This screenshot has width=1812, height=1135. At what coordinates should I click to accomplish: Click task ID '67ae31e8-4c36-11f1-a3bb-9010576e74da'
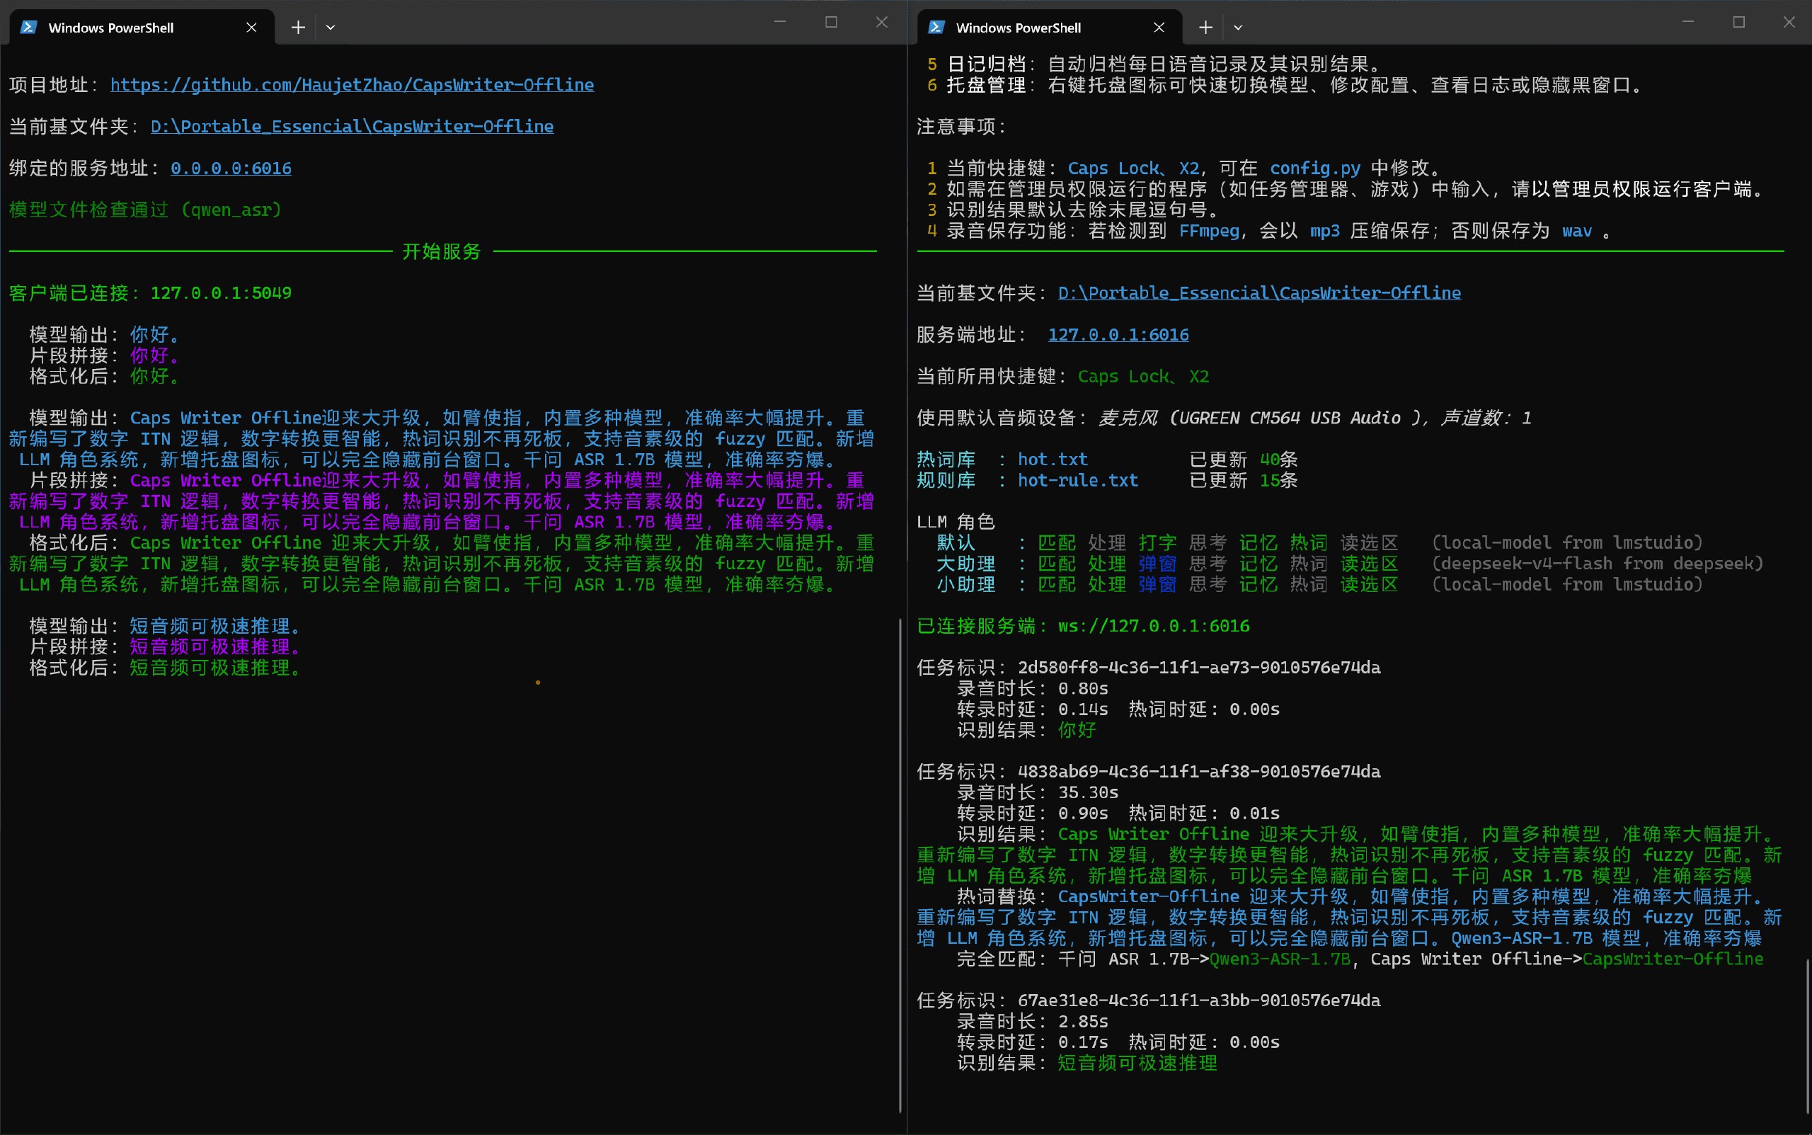[1199, 1000]
